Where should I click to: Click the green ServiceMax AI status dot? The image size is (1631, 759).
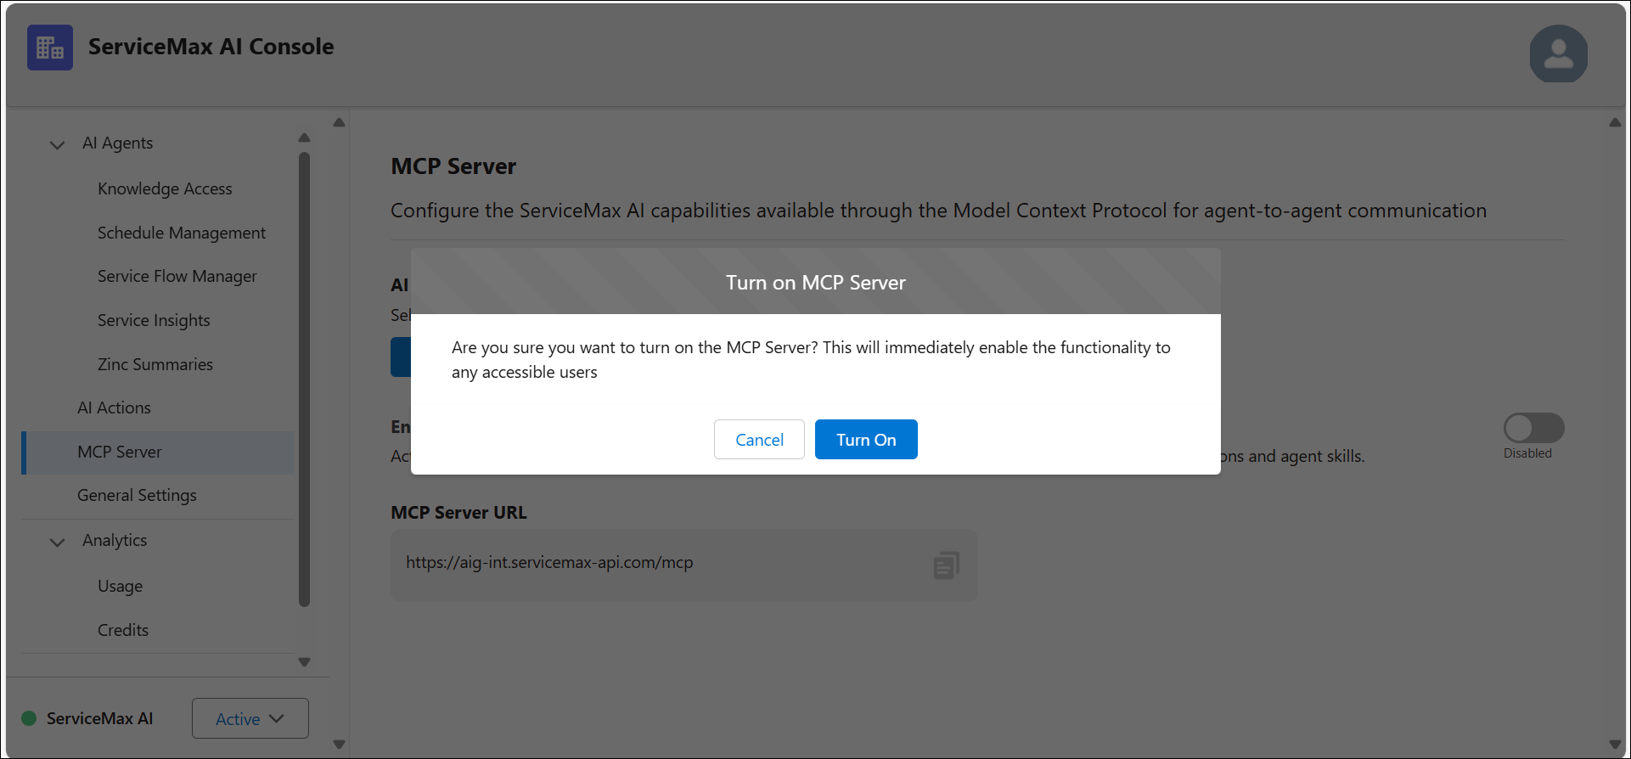point(29,718)
